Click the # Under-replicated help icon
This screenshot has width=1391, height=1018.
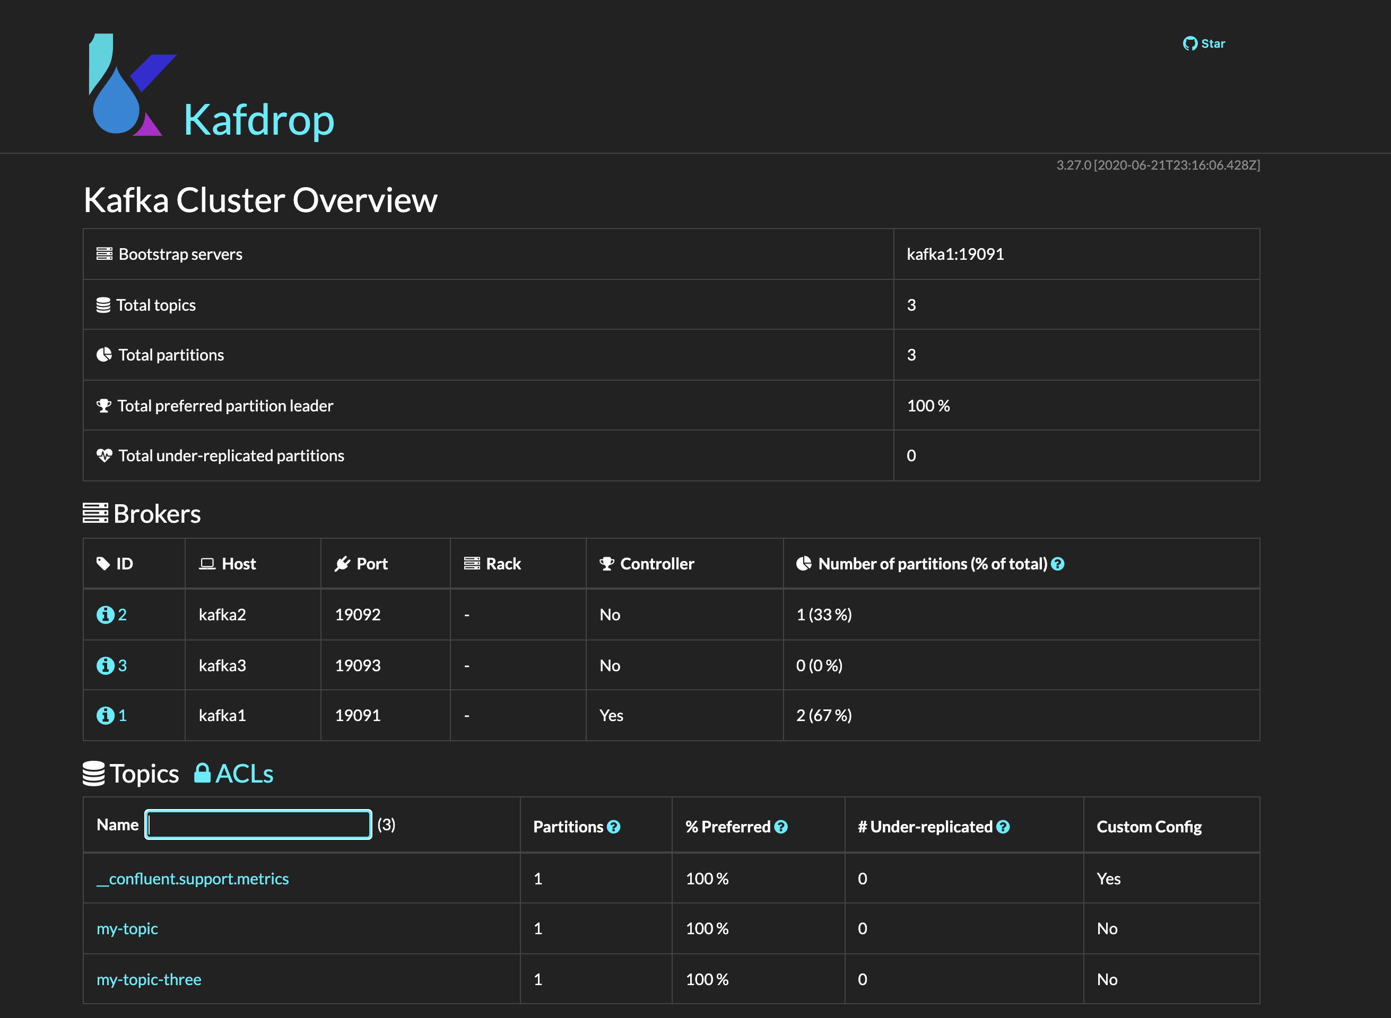pyautogui.click(x=1003, y=827)
